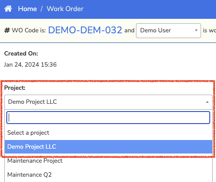Image resolution: width=216 pixels, height=182 pixels.
Task: Click the Project field label
Action: point(15,88)
